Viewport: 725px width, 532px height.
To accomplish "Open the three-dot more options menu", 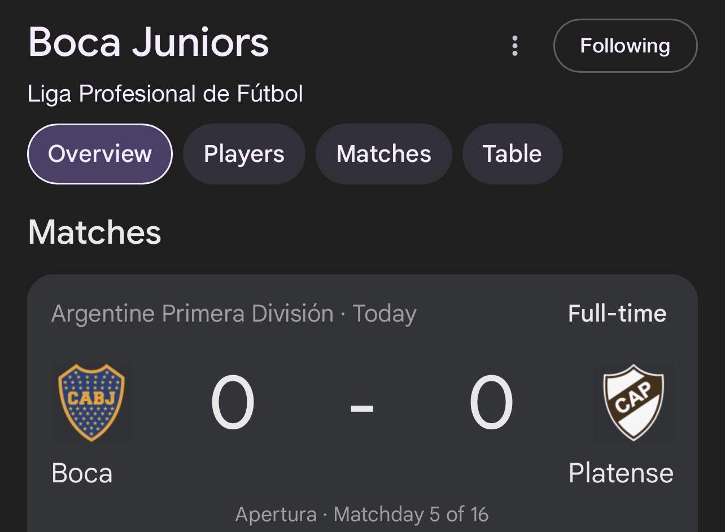I will 514,46.
